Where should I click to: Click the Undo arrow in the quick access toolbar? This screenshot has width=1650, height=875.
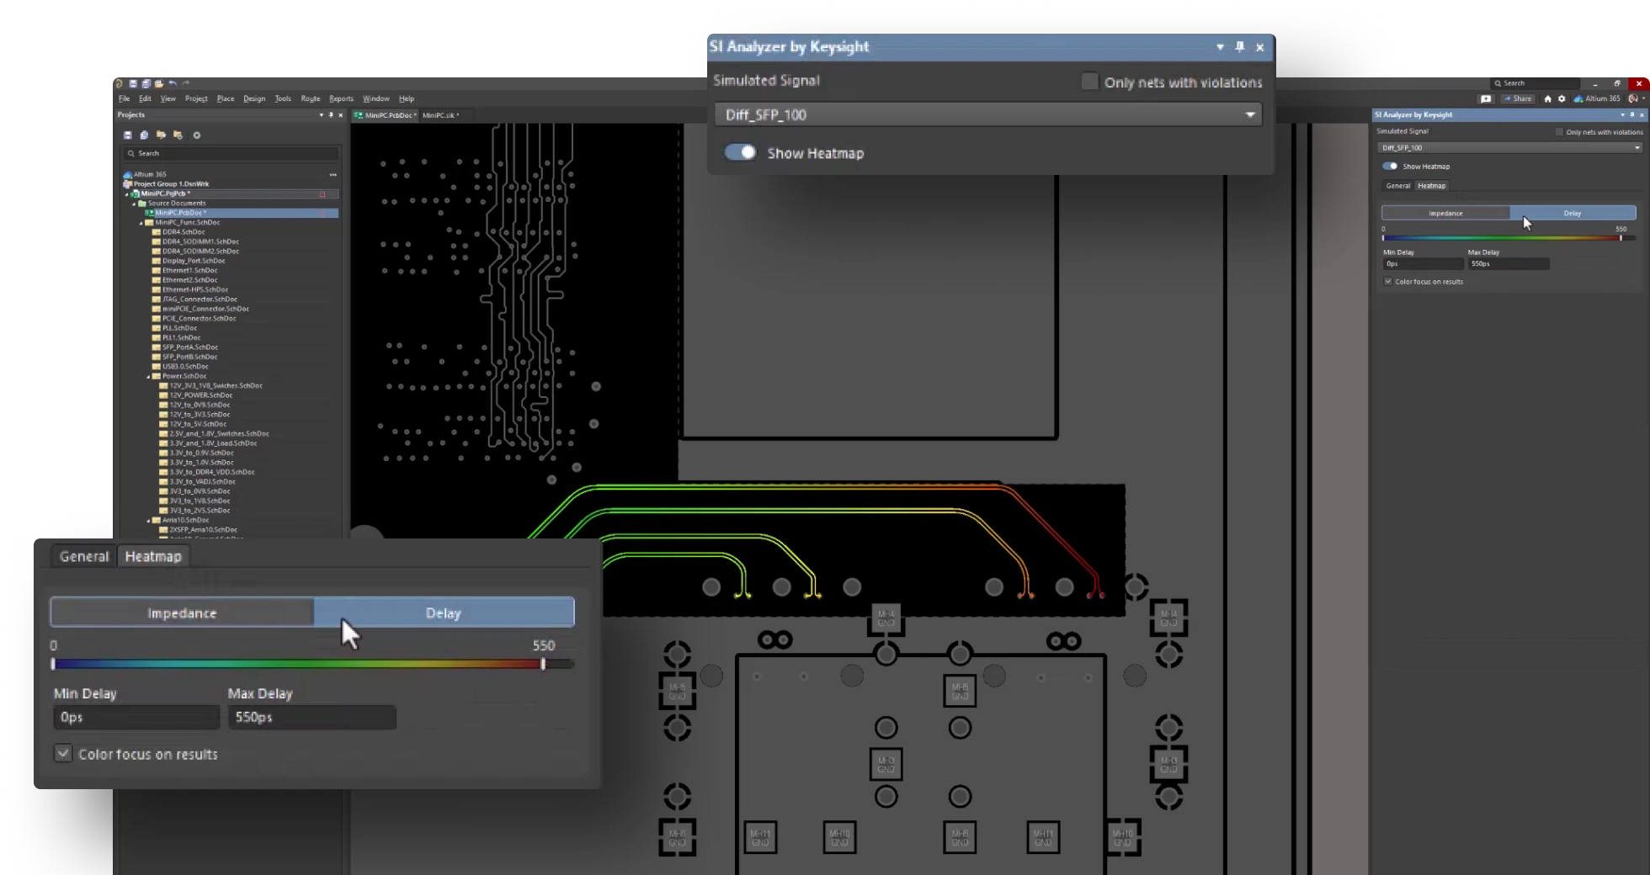[x=173, y=83]
